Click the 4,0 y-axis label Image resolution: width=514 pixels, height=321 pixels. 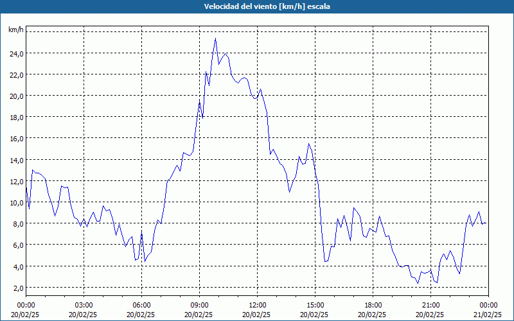(x=18, y=266)
